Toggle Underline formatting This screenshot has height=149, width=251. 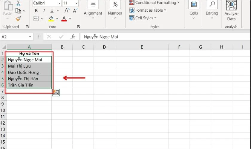[x=52, y=11]
